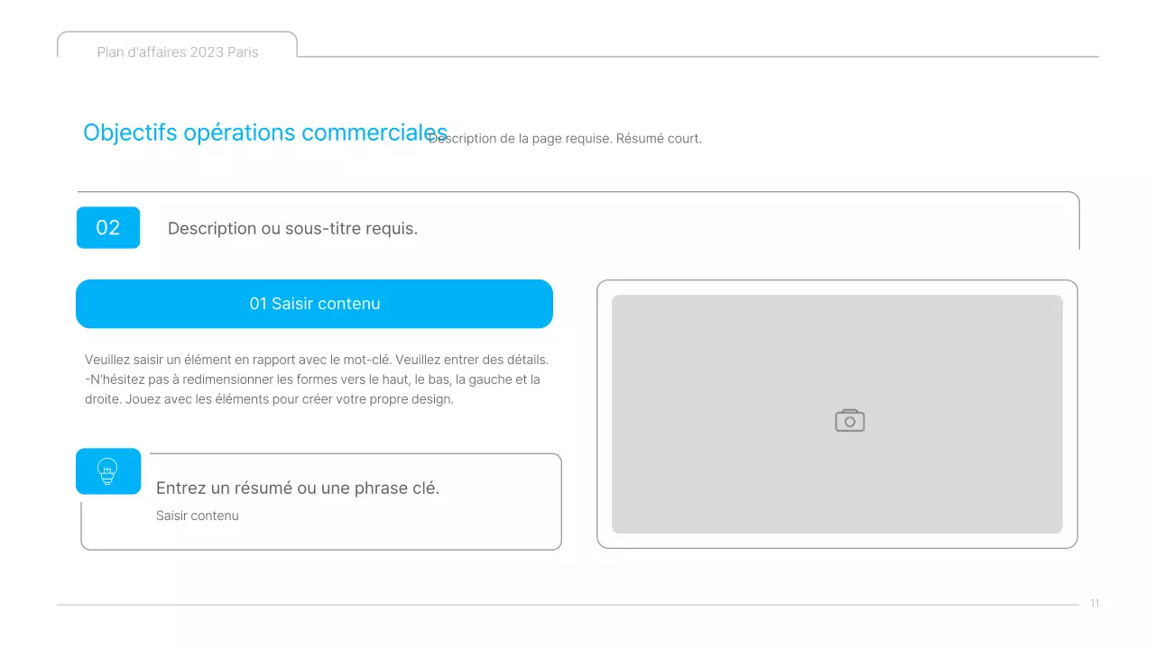This screenshot has height=649, width=1155.
Task: Click the camera icon in image placeholder
Action: (x=849, y=421)
